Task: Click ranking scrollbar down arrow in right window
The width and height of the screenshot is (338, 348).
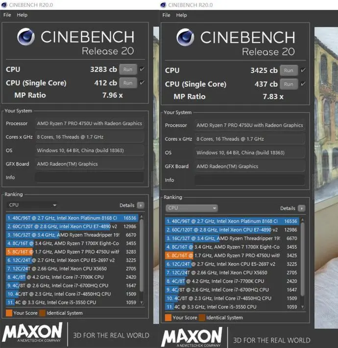Action: 303,307
